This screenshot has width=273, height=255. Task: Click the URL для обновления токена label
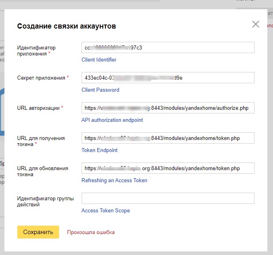click(43, 171)
